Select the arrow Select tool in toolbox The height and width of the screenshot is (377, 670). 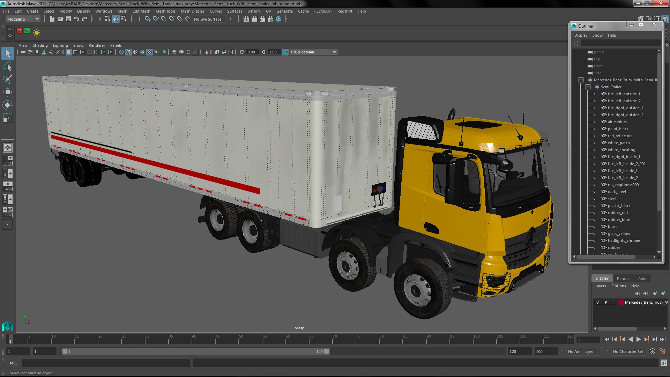click(x=8, y=53)
